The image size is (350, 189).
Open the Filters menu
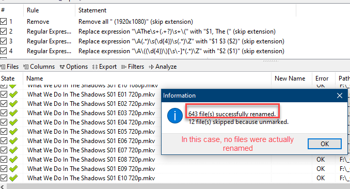[x=133, y=67]
